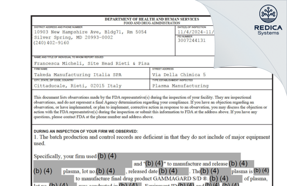This screenshot has width=287, height=186.
Task: Click the 'DATE(S) OF INSPECTION' field label
Action: coord(192,27)
